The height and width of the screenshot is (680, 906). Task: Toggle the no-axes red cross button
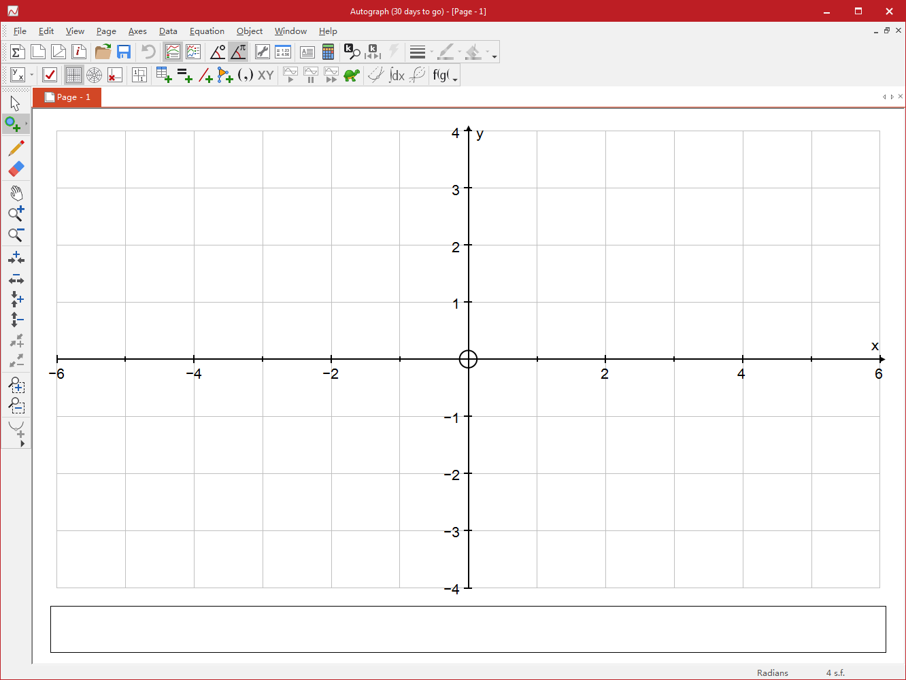pos(114,75)
